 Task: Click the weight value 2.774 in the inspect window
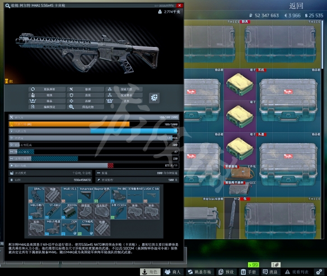[x=169, y=12]
